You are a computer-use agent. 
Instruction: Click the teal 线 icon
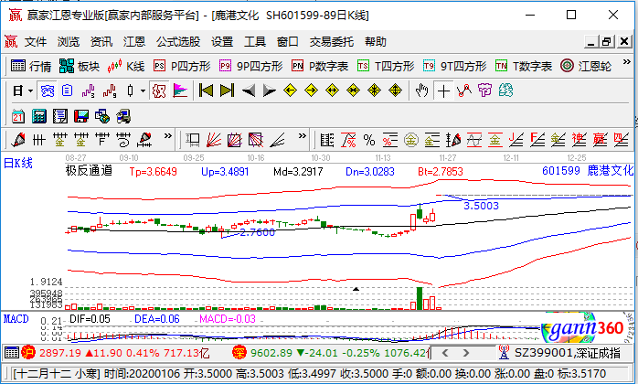click(x=505, y=91)
